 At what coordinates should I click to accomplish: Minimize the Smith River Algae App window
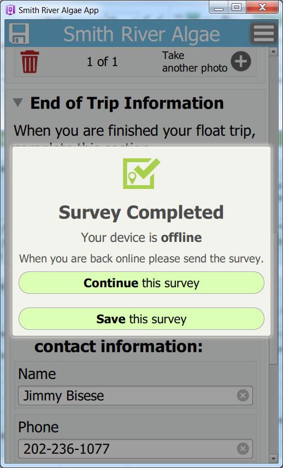tap(219, 7)
